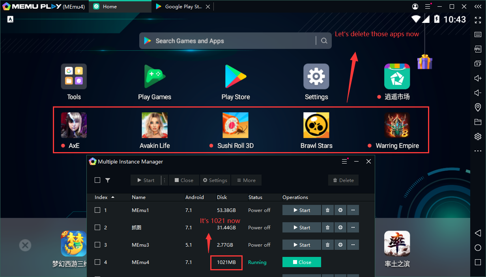The width and height of the screenshot is (486, 277).
Task: Open the shared folder sidebar icon
Action: click(x=478, y=122)
